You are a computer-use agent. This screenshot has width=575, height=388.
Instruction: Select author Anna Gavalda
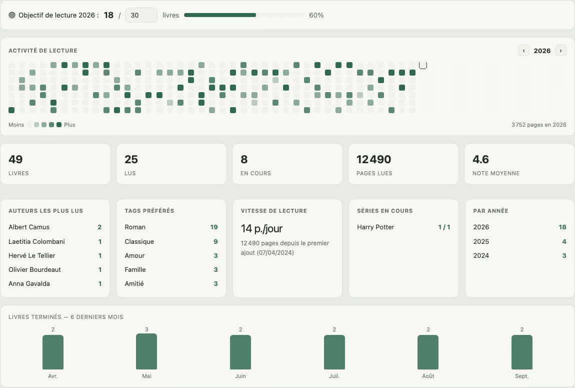[55, 283]
